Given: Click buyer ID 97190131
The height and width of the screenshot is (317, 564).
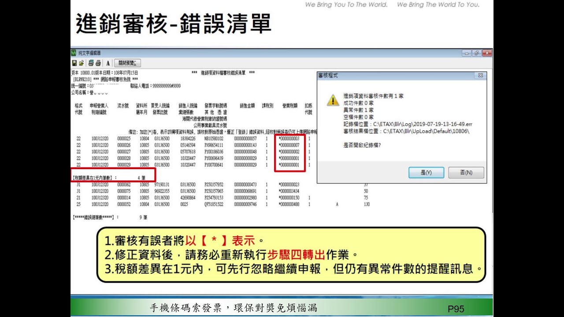Looking at the screenshot, I should click(x=162, y=184).
